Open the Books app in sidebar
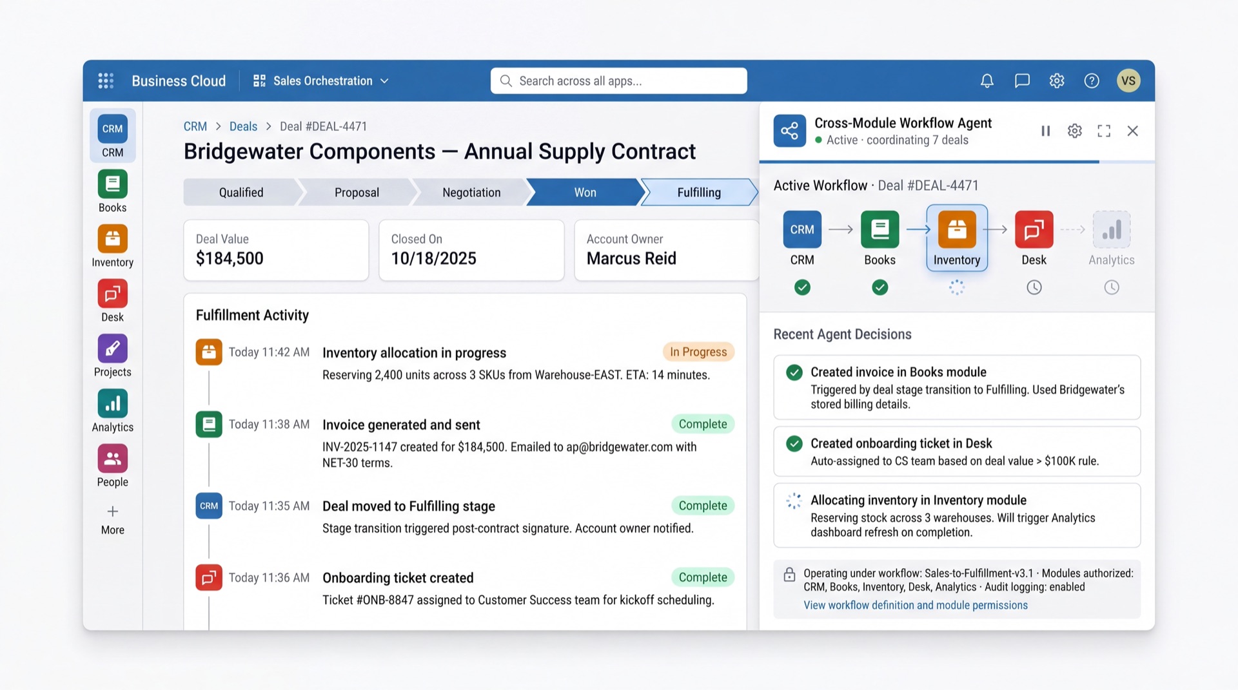 point(112,191)
